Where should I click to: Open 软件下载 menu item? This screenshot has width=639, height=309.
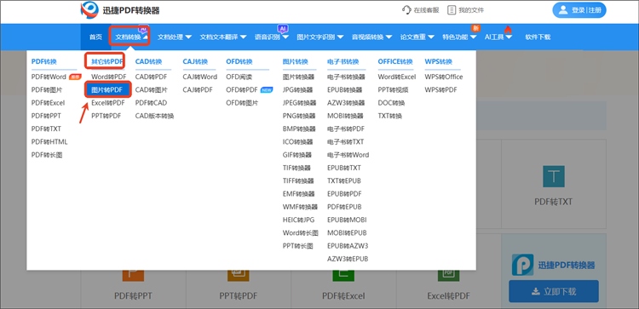tap(538, 37)
